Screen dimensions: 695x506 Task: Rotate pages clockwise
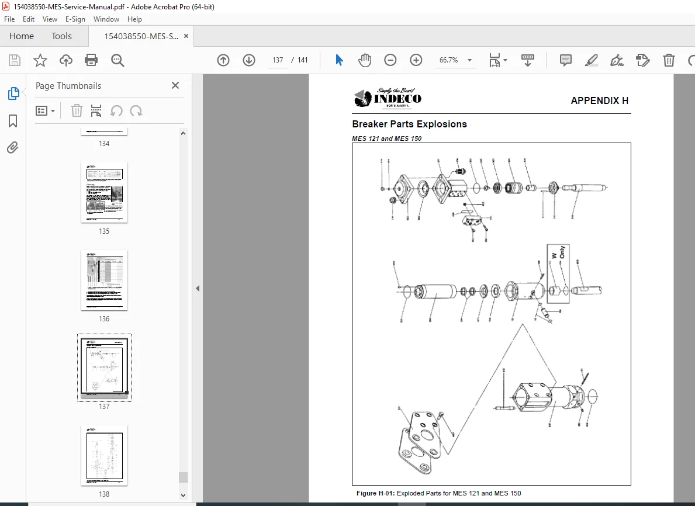[x=136, y=111]
